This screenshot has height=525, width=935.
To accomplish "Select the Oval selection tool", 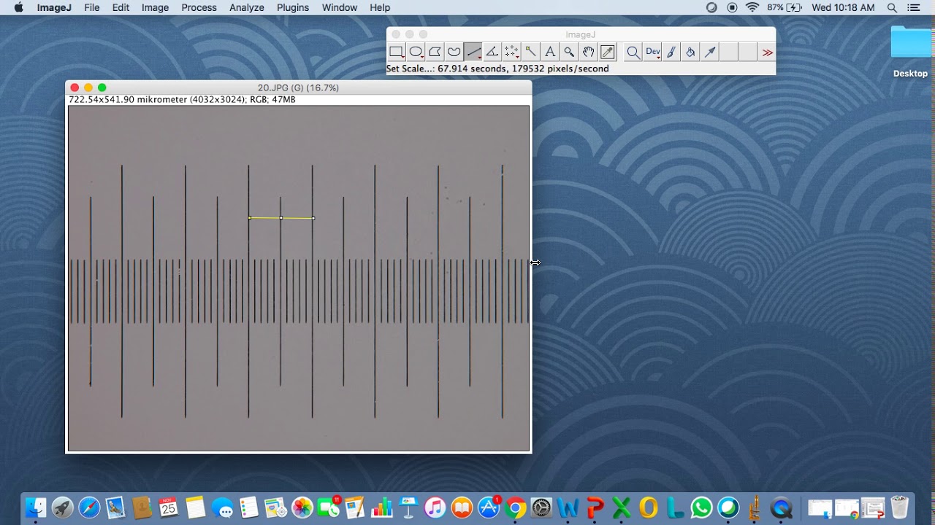I will tap(416, 52).
